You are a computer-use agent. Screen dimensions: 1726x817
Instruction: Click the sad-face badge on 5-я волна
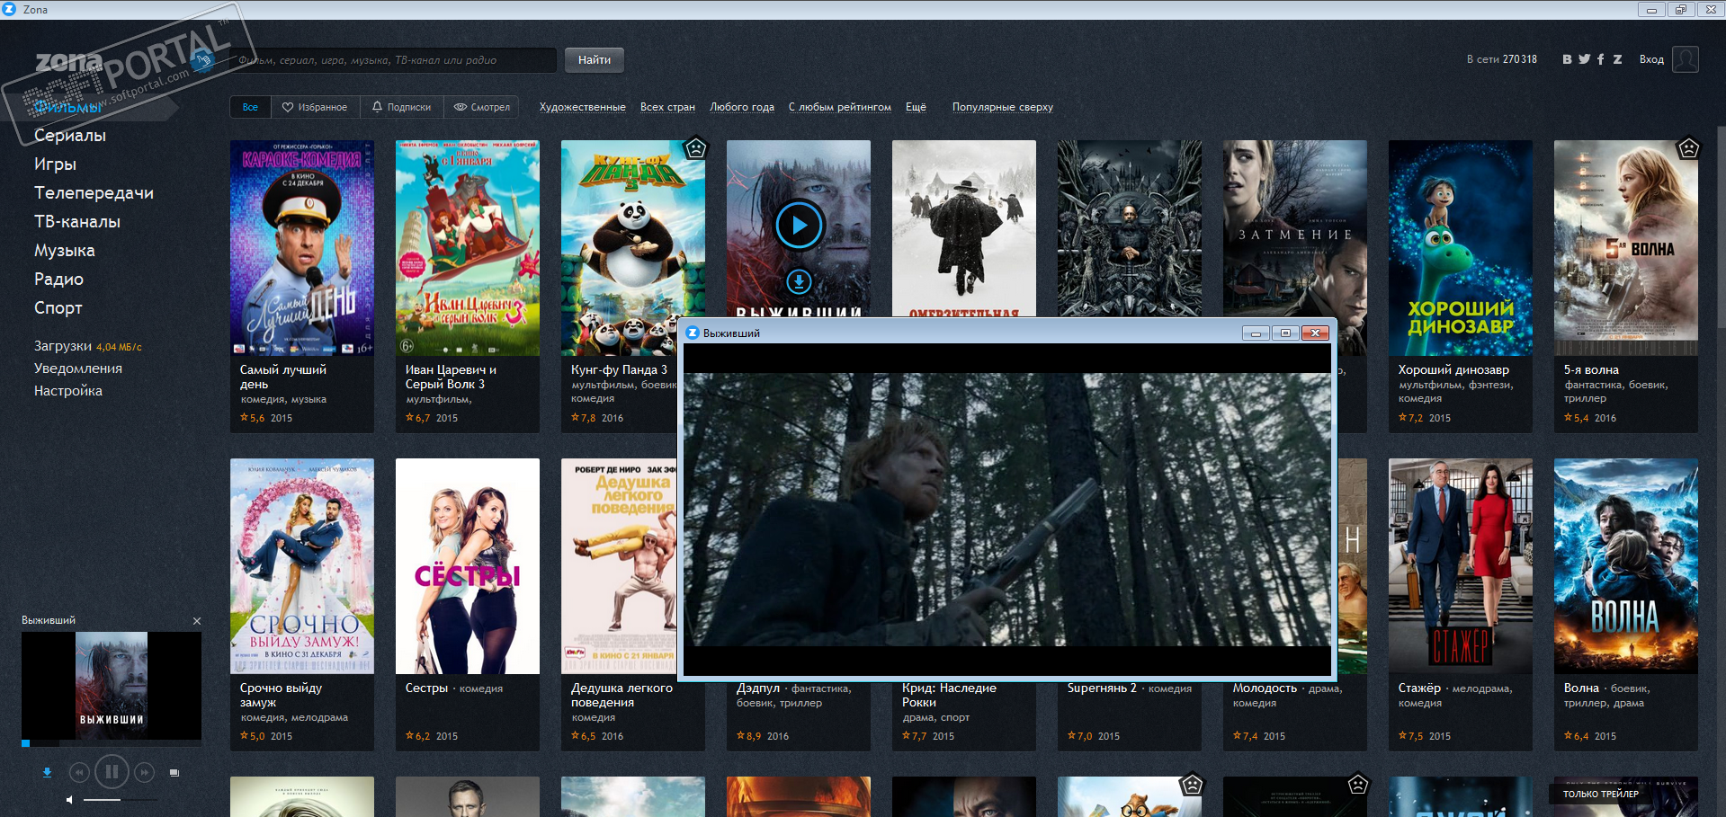(1688, 148)
